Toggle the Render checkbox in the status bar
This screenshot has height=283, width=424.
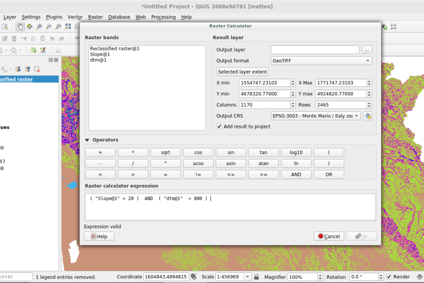coord(389,277)
